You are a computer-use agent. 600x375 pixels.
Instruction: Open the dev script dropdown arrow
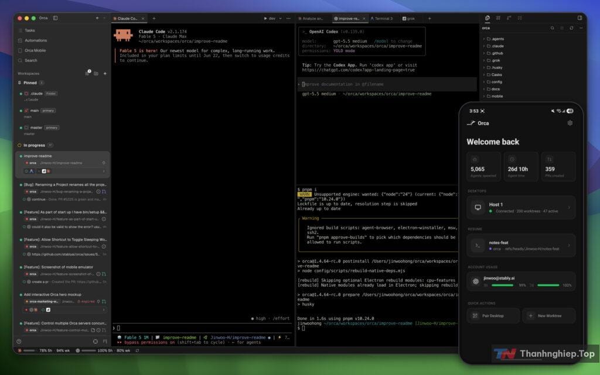(x=281, y=18)
